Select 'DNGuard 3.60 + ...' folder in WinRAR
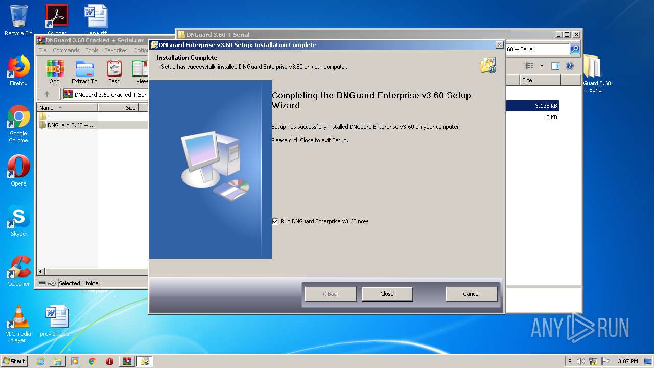 point(92,125)
